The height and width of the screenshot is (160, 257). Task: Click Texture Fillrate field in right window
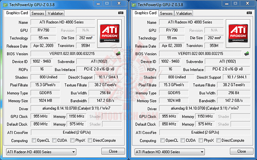[x=234, y=85]
